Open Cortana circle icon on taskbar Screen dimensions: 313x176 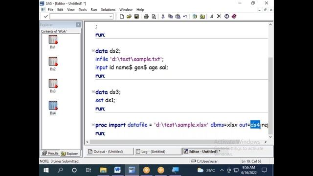74,170
